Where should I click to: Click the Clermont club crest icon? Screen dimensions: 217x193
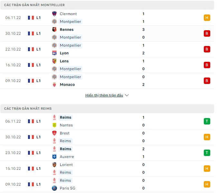tap(54, 14)
